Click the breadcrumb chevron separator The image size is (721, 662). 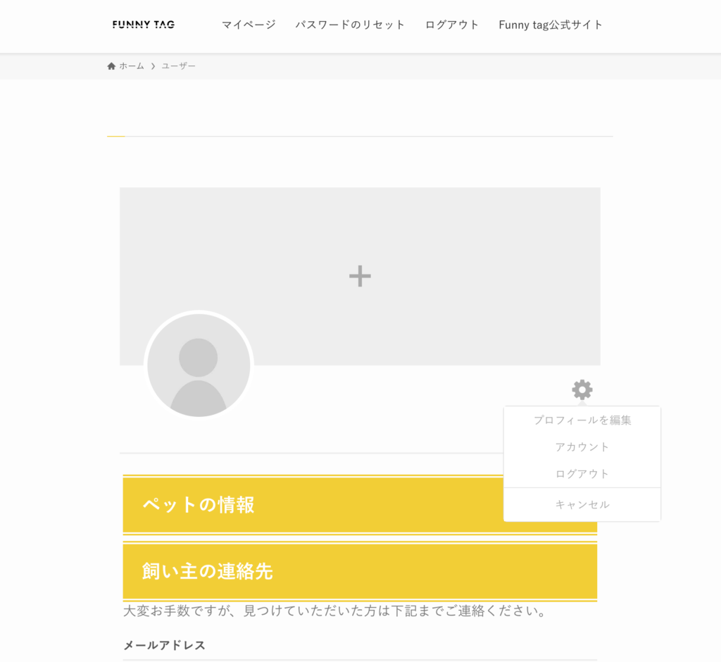coord(153,66)
